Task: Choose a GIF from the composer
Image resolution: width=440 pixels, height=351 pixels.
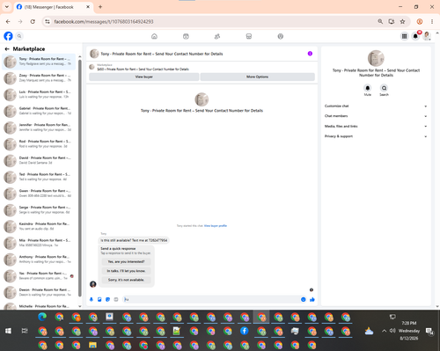Action: pyautogui.click(x=116, y=299)
